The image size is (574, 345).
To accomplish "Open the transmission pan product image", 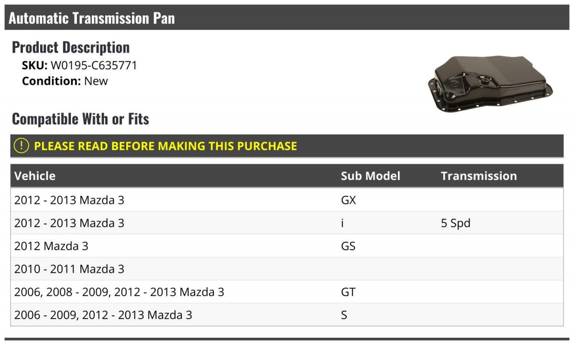I will [x=491, y=85].
